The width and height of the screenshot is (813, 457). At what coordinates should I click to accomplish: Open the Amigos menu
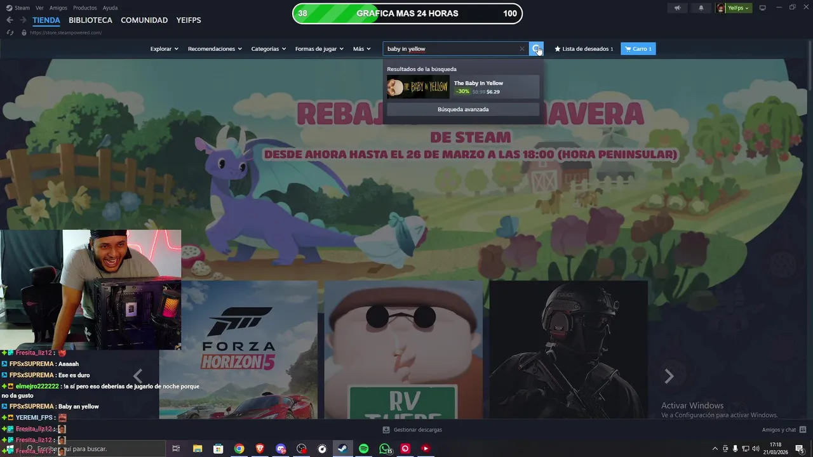(58, 8)
